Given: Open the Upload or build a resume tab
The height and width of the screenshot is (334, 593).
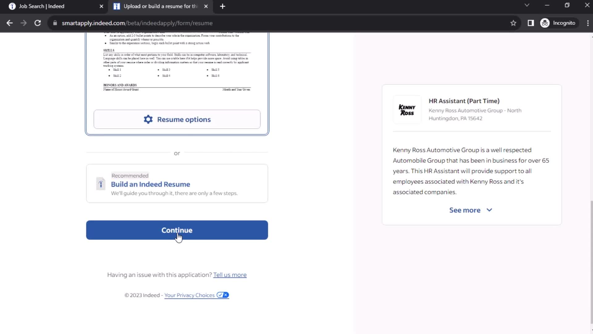Looking at the screenshot, I should (158, 6).
